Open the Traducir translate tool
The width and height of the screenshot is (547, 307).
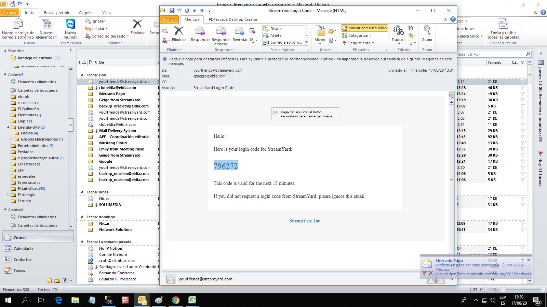point(399,31)
